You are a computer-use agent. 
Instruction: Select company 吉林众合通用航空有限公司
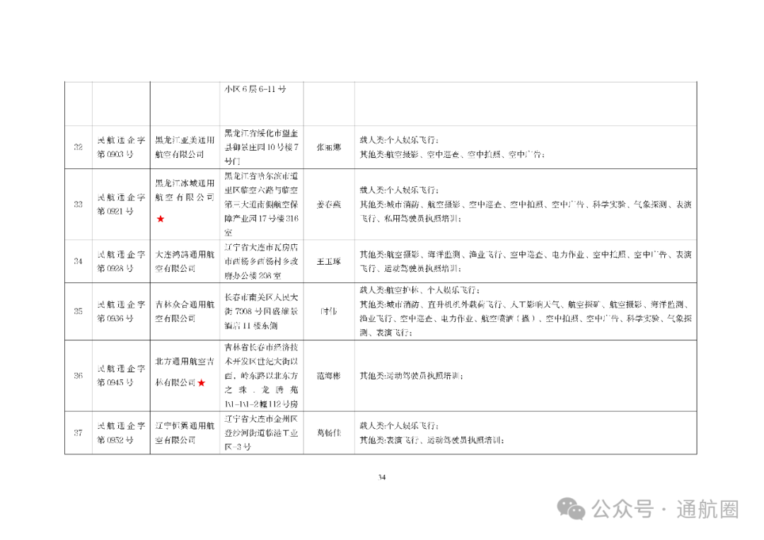[185, 311]
